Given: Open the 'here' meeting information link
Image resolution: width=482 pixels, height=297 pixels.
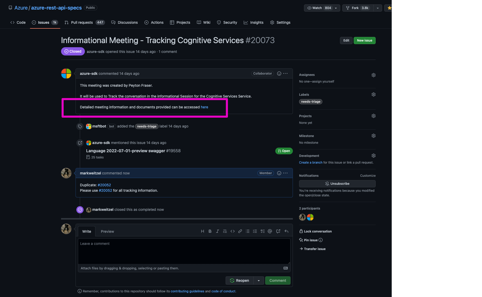Looking at the screenshot, I should pyautogui.click(x=204, y=107).
